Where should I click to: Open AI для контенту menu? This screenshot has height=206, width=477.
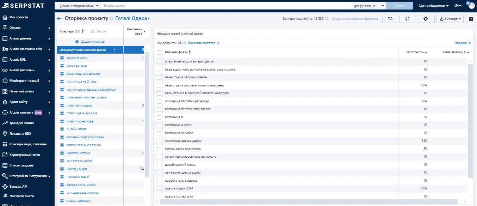click(27, 113)
